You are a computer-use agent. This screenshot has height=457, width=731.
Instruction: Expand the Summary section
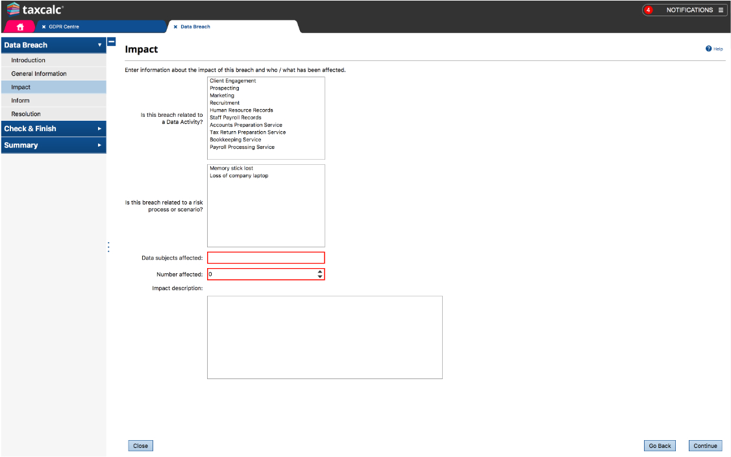(x=99, y=145)
